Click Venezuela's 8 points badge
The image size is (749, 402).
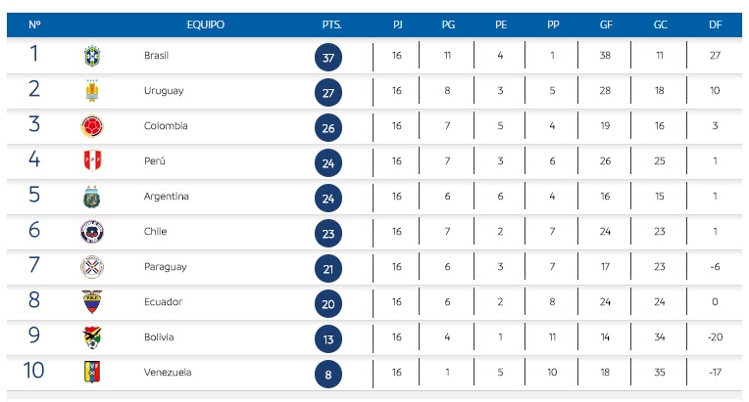[x=330, y=375]
